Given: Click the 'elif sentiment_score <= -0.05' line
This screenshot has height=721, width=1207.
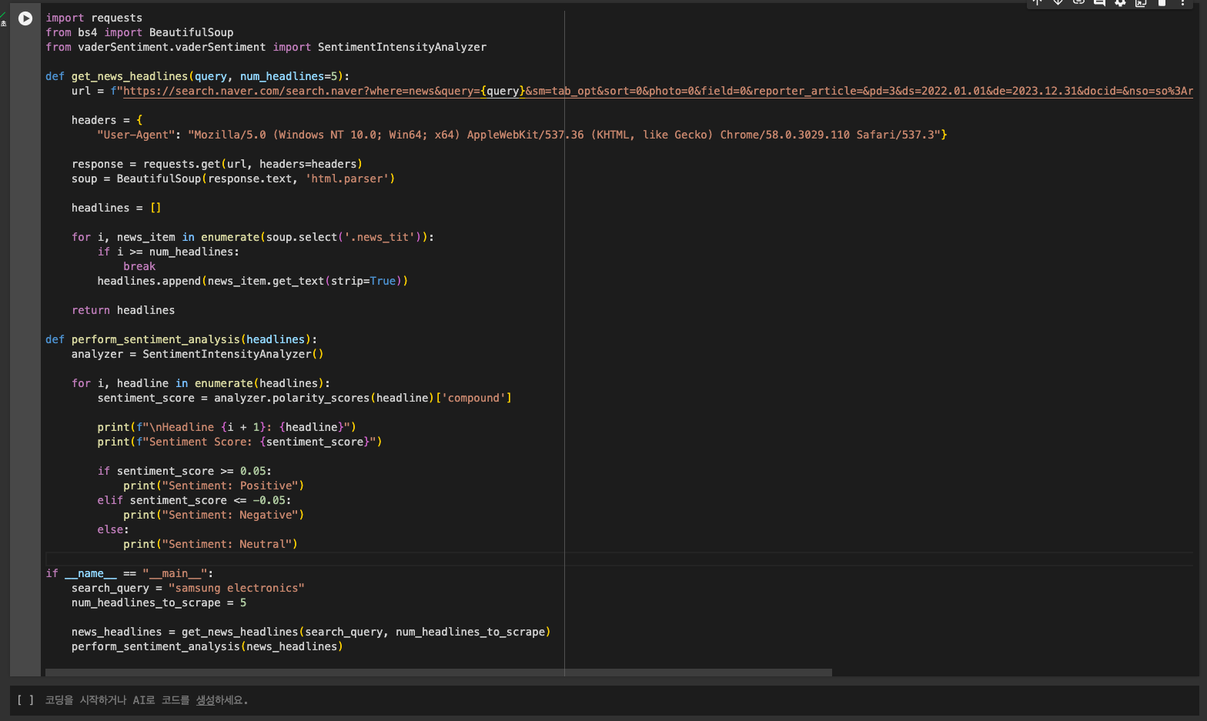Looking at the screenshot, I should point(194,500).
